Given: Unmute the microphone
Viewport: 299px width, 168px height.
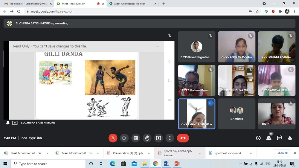Looking at the screenshot, I should (x=113, y=138).
